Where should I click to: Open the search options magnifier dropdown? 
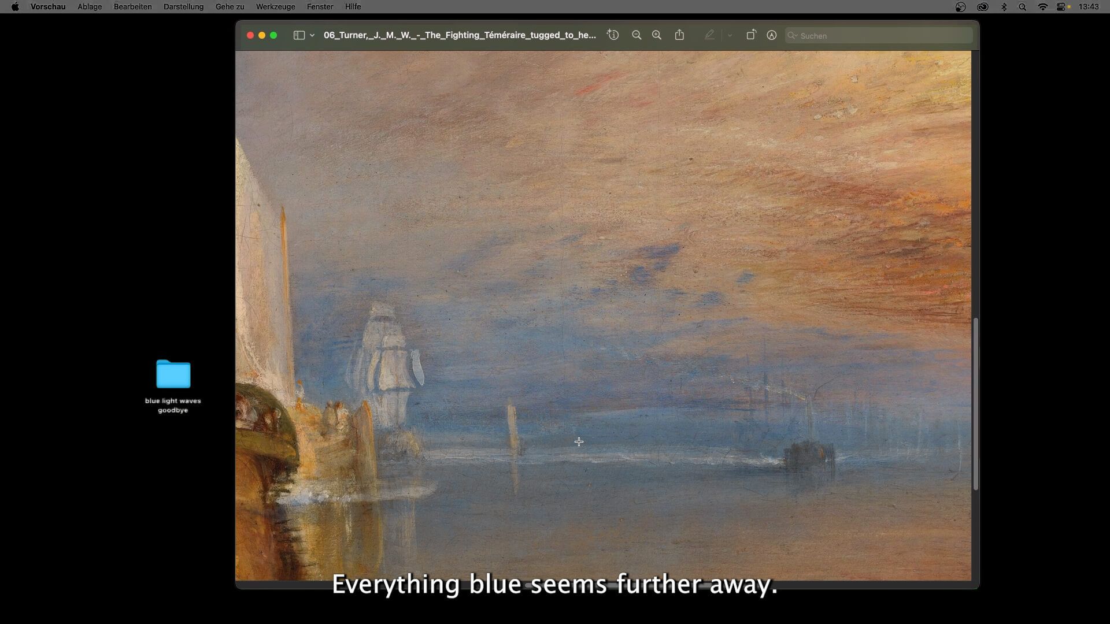(793, 36)
